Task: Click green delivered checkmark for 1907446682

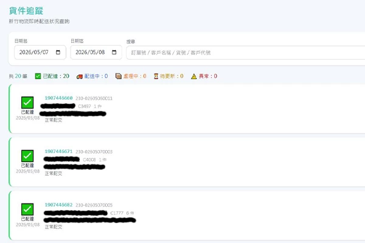Action: [27, 209]
